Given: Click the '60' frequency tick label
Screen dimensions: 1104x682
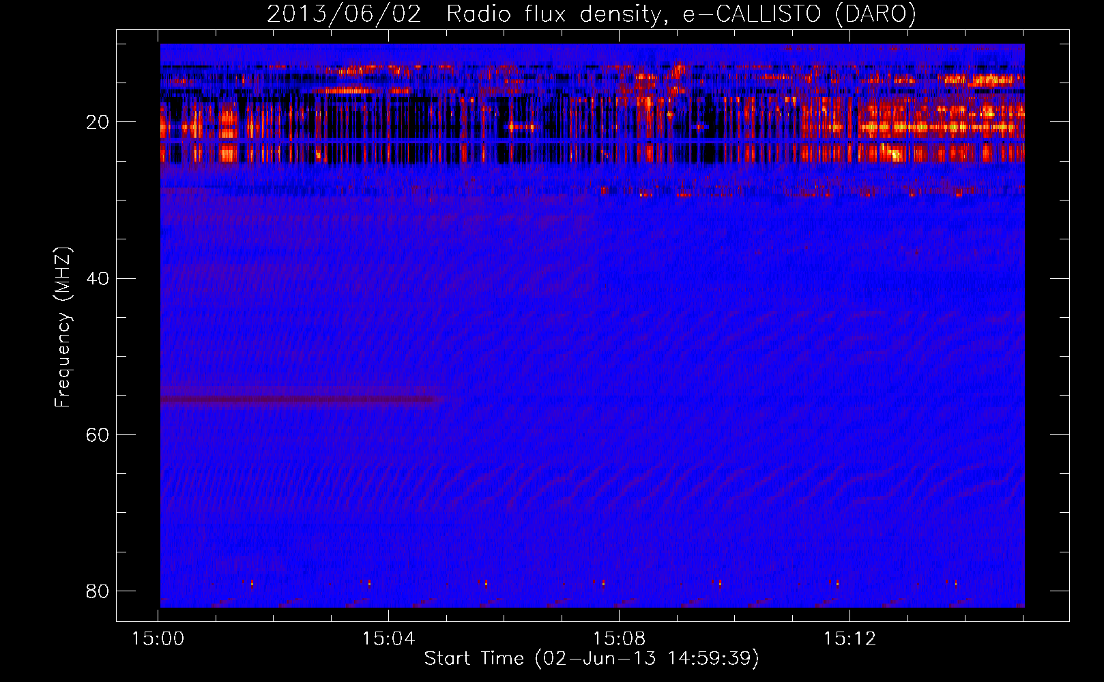Looking at the screenshot, I should click(98, 434).
